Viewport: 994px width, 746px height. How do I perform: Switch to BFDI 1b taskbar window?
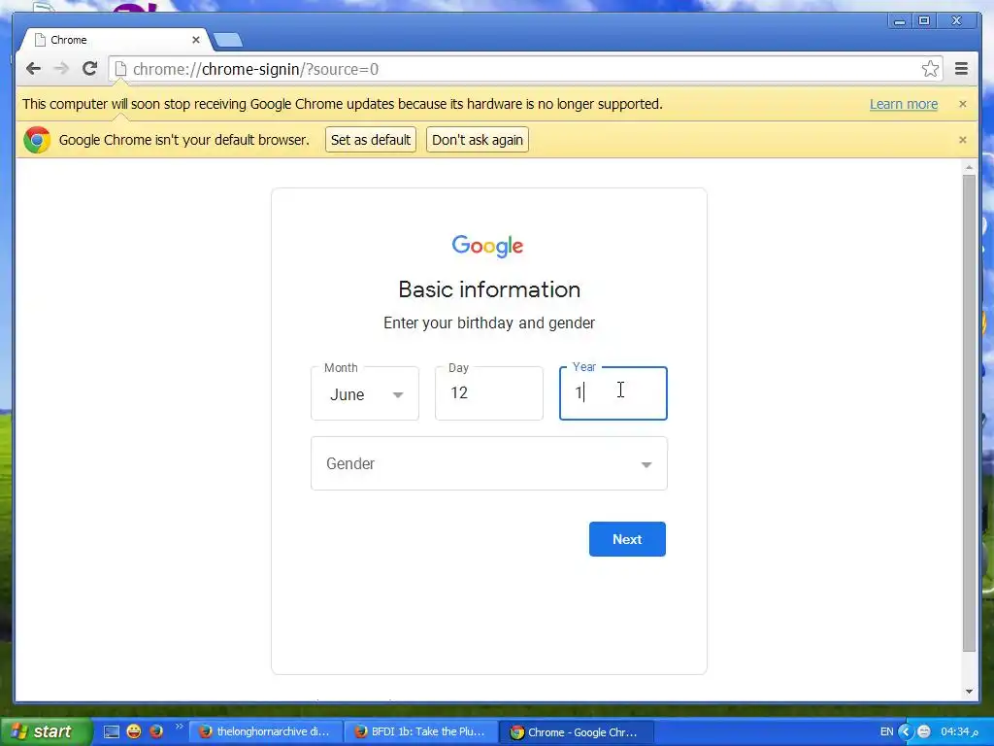(421, 732)
